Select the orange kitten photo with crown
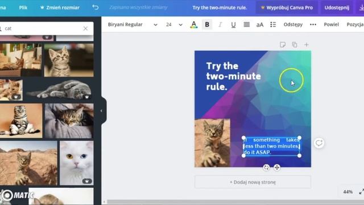364x205 pixels. click(x=11, y=90)
